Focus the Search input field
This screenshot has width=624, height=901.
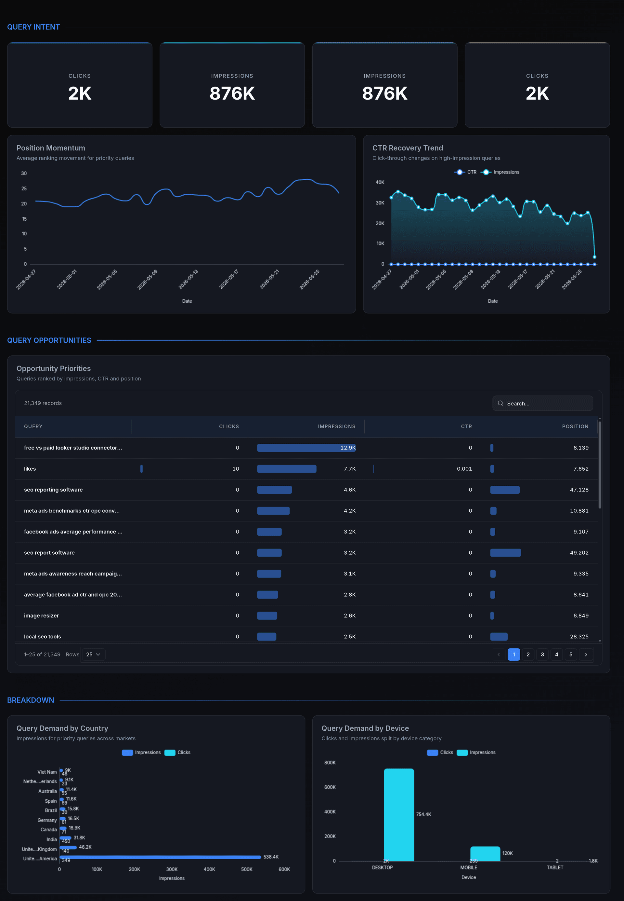point(543,403)
